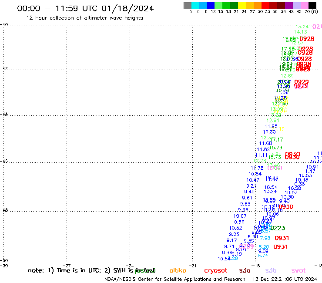322x283 pixels.
Task: Click the gray swatch in the color scale
Action: click(188, 5)
